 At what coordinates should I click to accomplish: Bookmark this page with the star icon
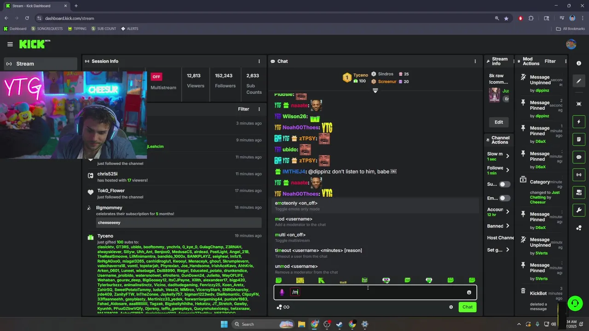tap(506, 18)
